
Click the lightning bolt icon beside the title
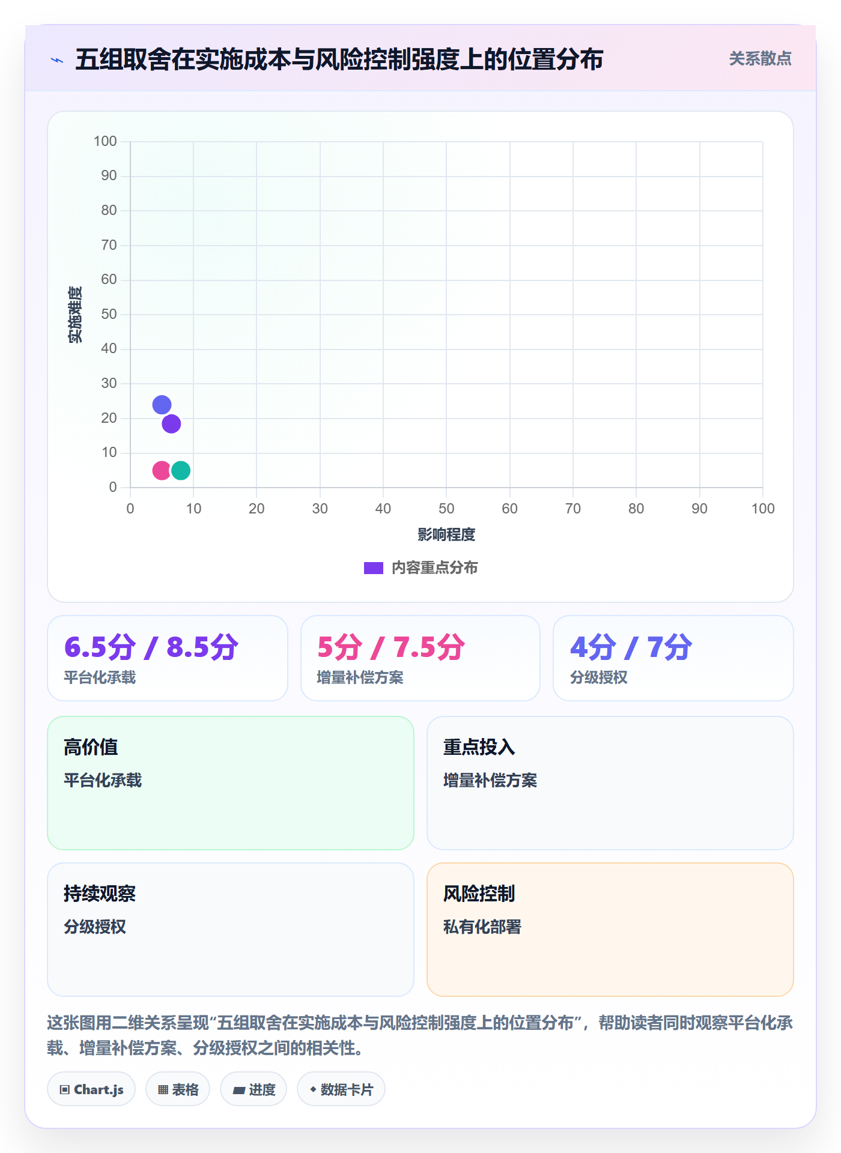(57, 60)
